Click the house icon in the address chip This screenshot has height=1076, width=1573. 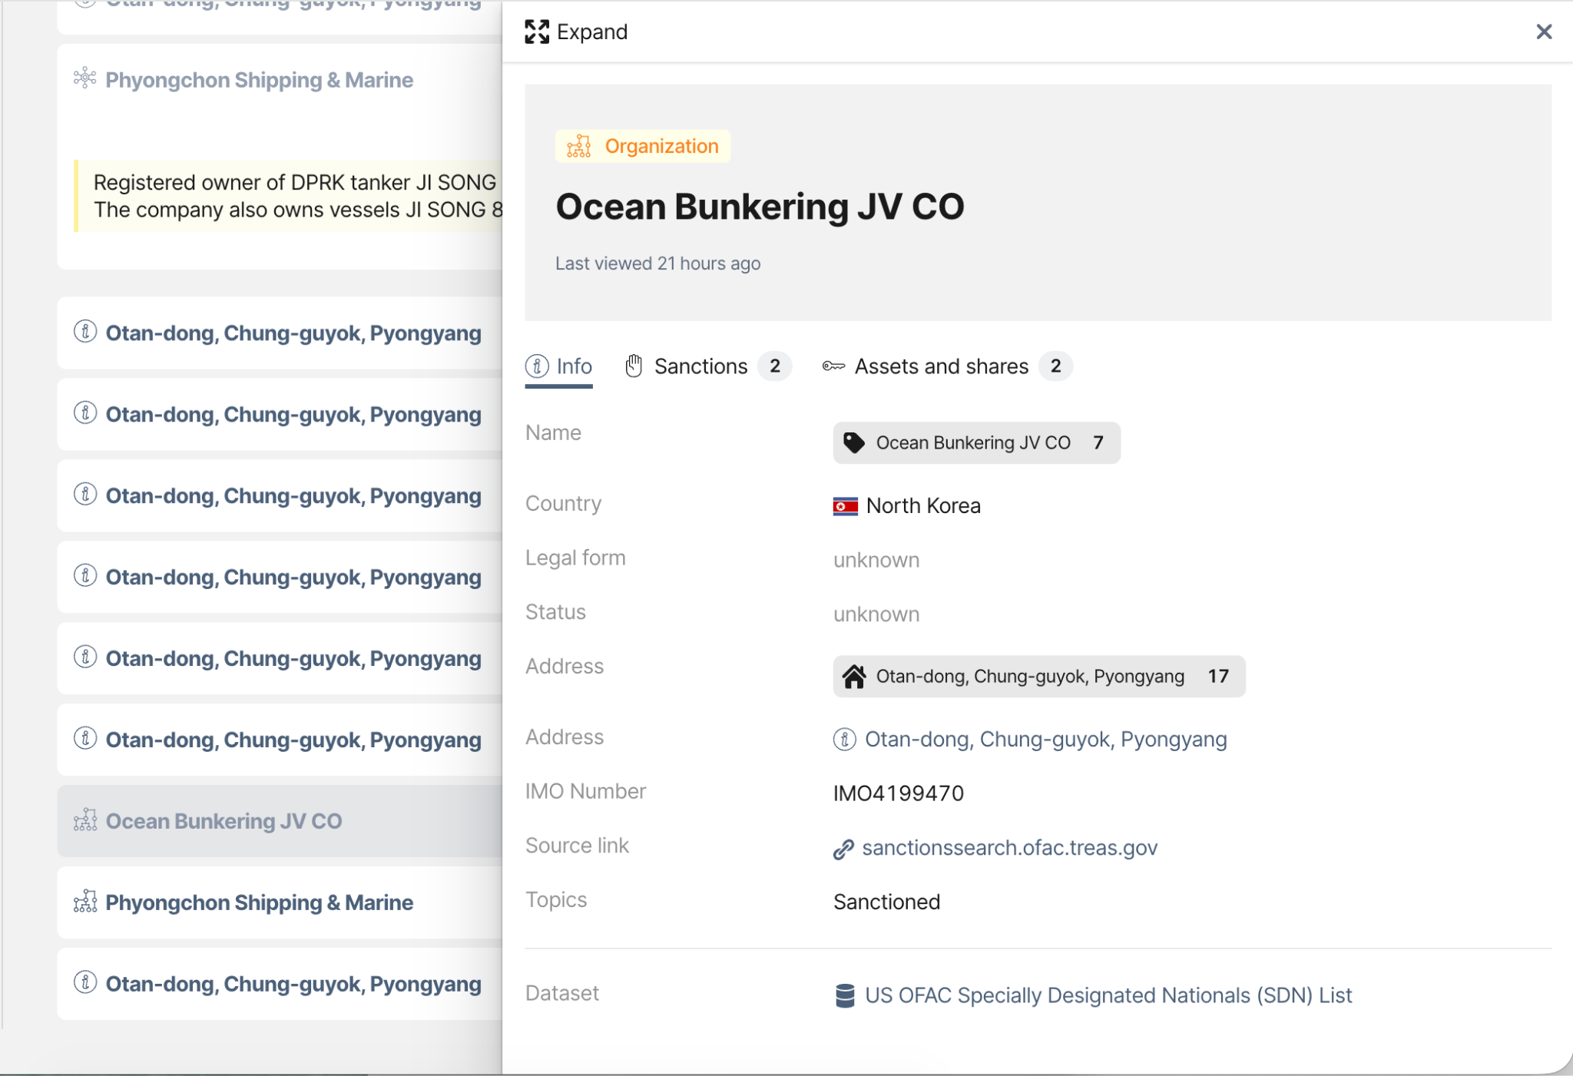coord(854,677)
